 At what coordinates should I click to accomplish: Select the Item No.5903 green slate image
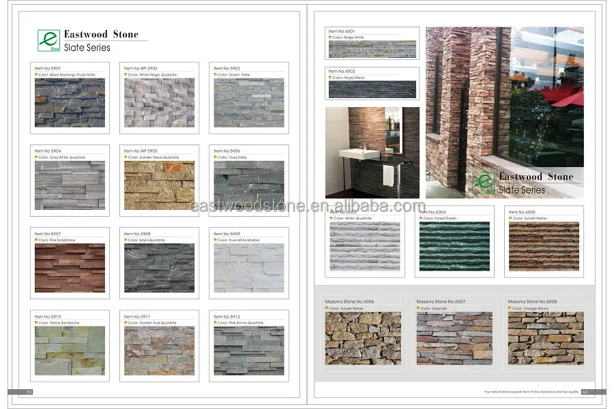tap(249, 102)
